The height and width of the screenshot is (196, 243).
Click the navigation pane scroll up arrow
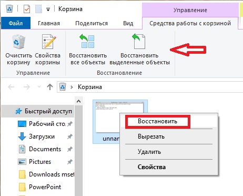coord(78,101)
